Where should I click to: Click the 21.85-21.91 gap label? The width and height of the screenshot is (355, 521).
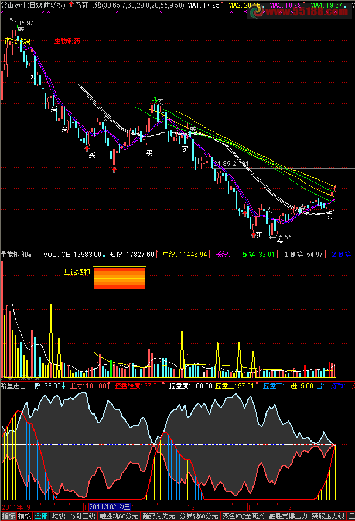click(231, 163)
